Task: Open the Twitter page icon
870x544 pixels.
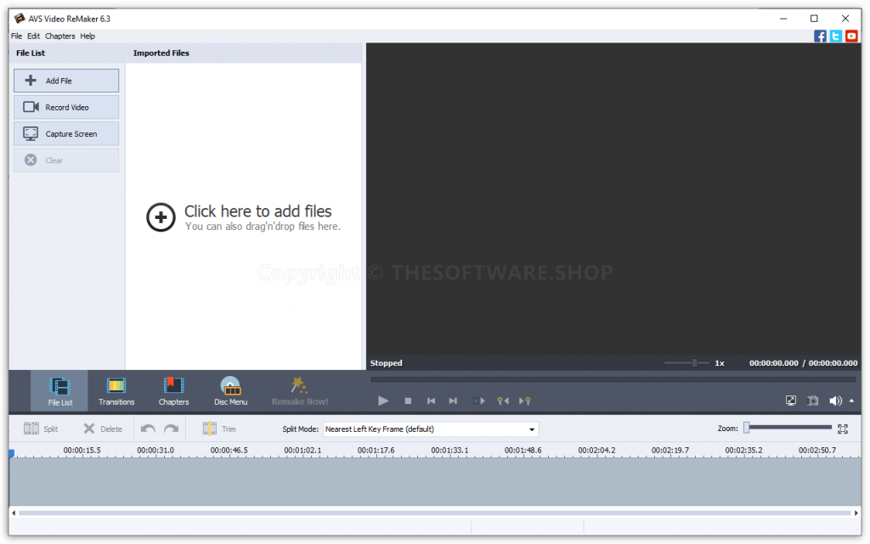Action: point(836,36)
